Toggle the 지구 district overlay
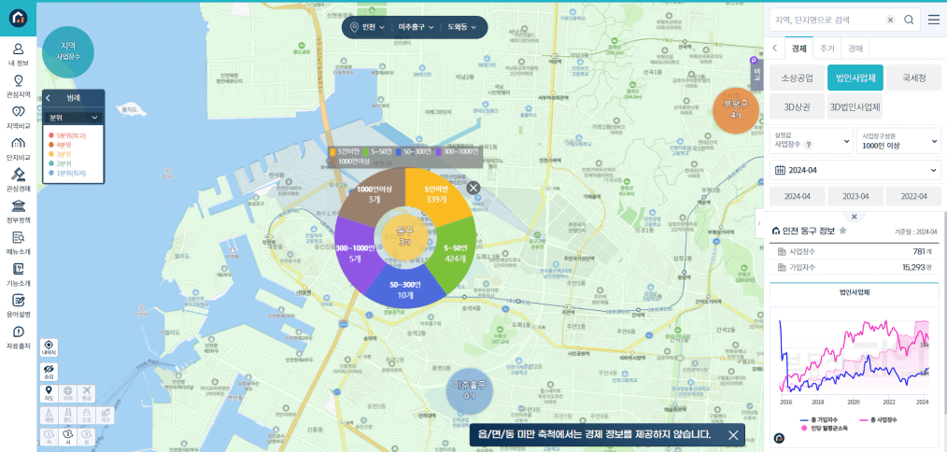The width and height of the screenshot is (947, 452). coord(105,415)
